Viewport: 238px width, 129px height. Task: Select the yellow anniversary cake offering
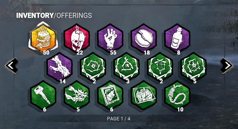43,38
